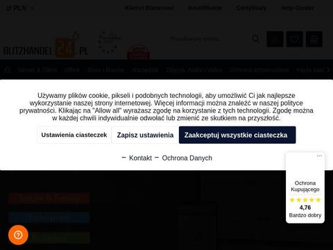The width and height of the screenshot is (333, 250).
Task: Click Zapisz ustawienia button
Action: (x=145, y=135)
